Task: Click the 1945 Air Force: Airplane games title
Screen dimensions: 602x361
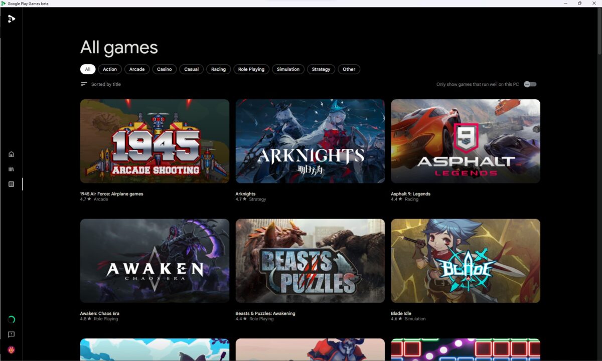Action: (x=111, y=194)
